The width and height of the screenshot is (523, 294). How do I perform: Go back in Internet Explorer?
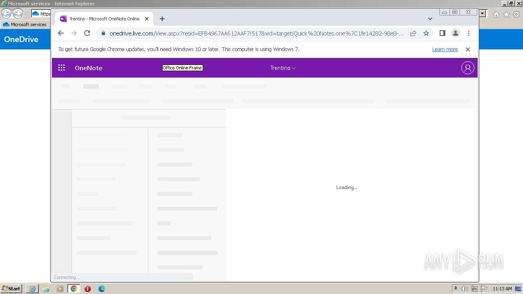click(7, 14)
